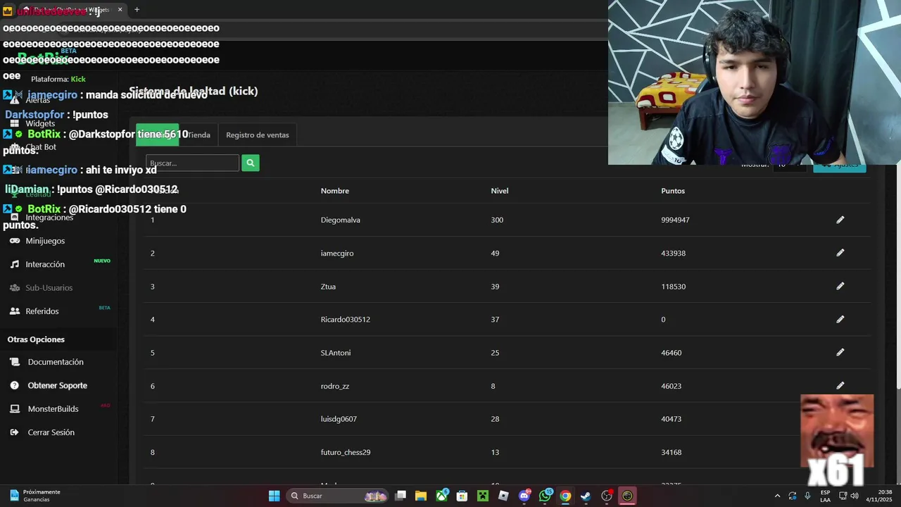901x507 pixels.
Task: Select the name futuro_chess29
Action: click(x=346, y=452)
